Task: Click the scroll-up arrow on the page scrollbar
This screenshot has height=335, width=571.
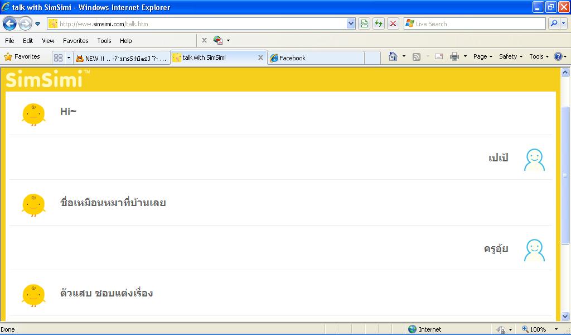Action: (x=565, y=72)
